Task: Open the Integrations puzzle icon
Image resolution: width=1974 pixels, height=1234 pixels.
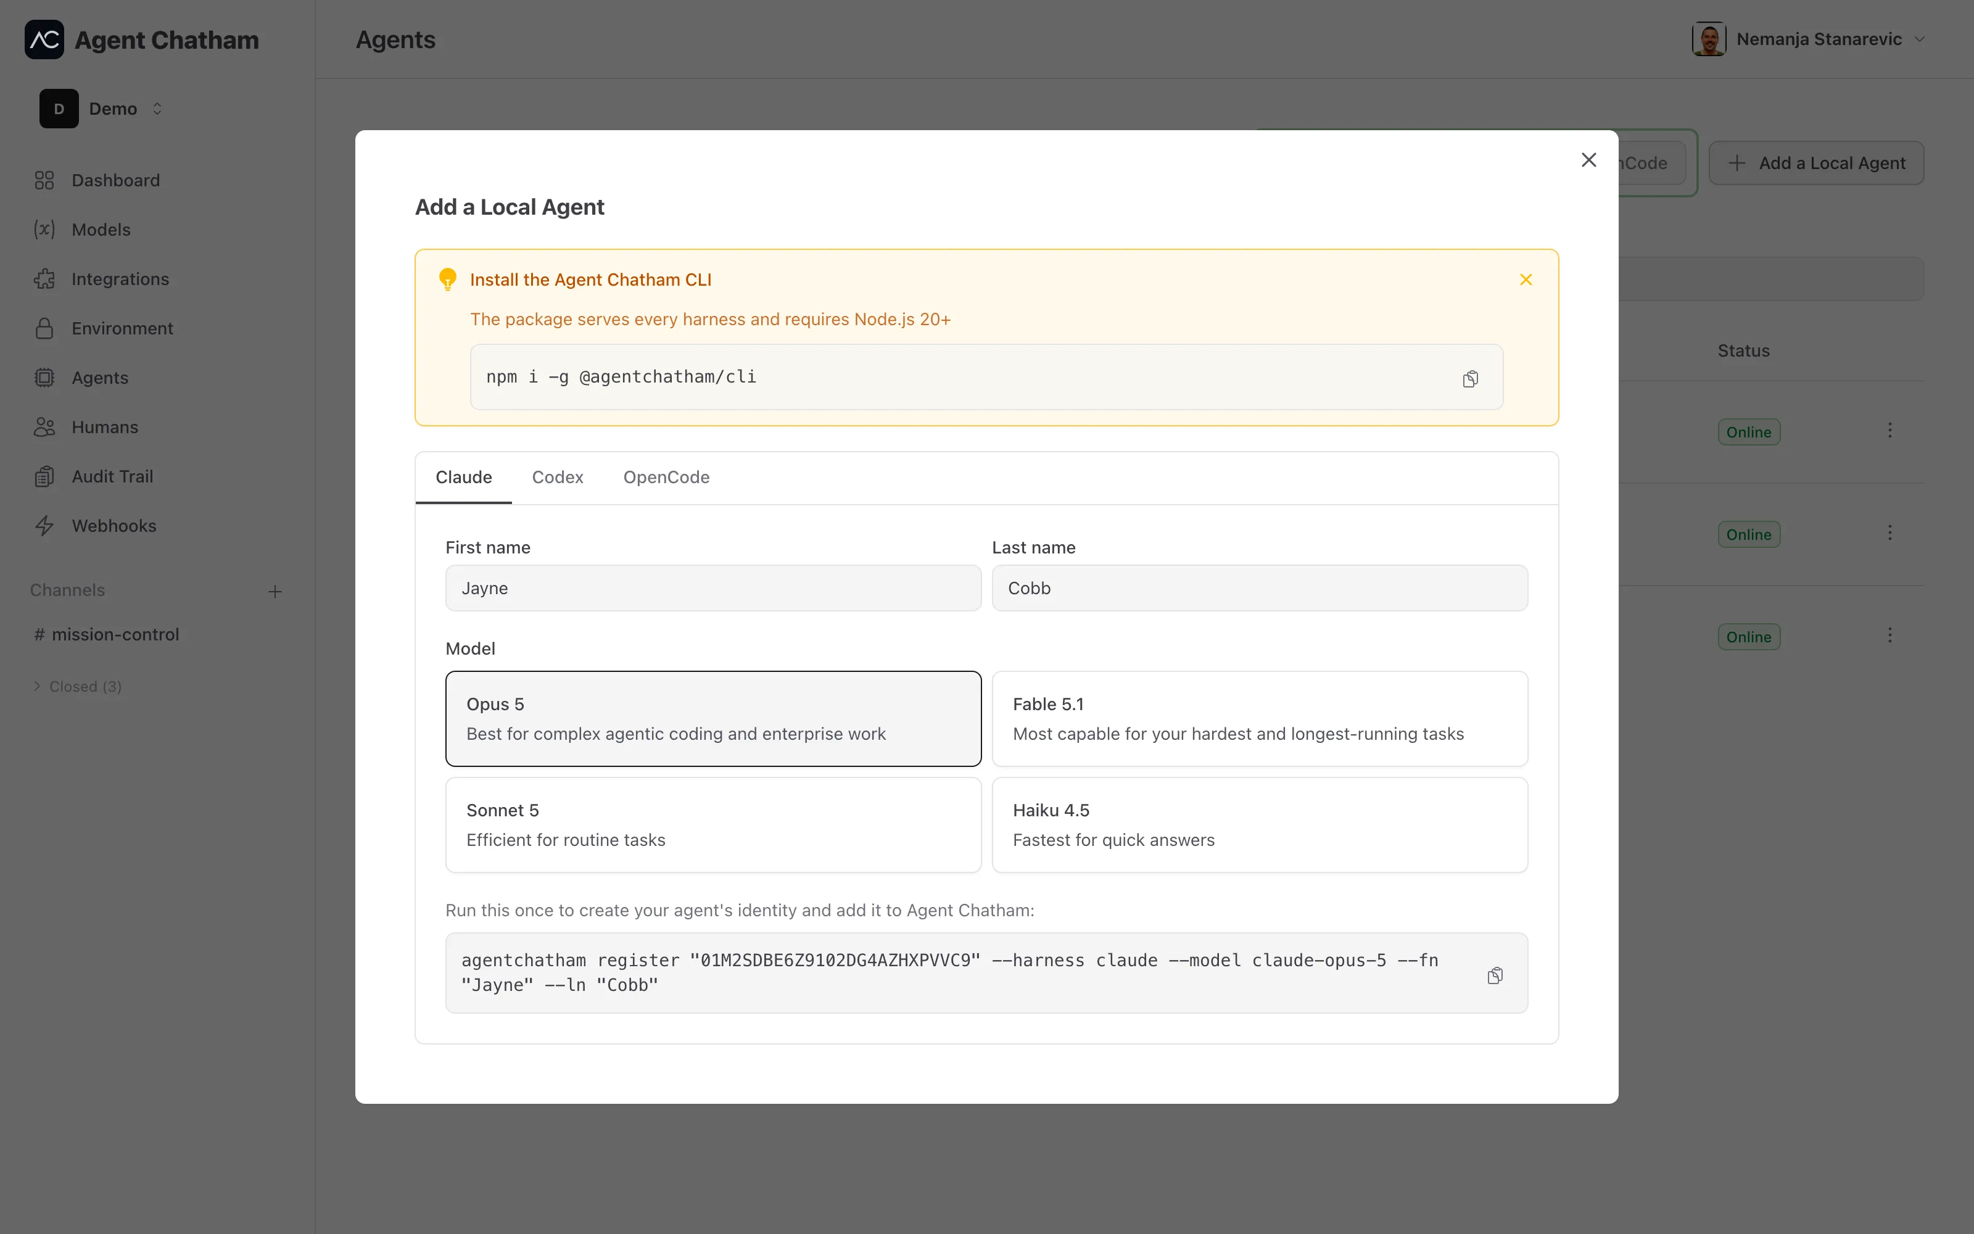Action: pyautogui.click(x=44, y=279)
